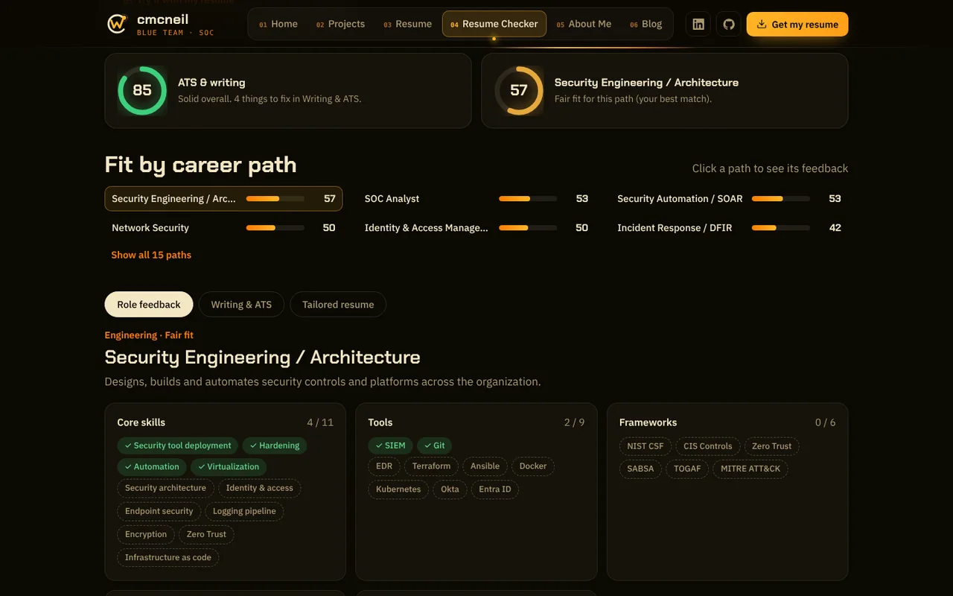
Task: Click the EDR tool chip
Action: pos(384,466)
